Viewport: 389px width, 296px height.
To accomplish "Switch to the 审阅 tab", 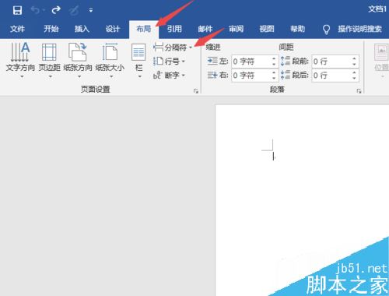I will click(236, 29).
